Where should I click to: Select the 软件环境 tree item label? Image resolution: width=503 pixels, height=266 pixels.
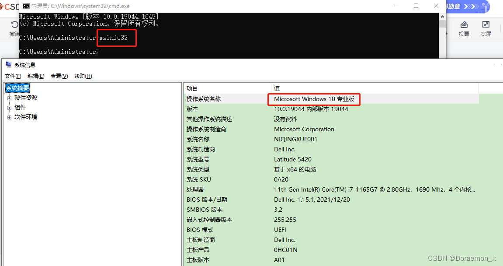pyautogui.click(x=26, y=117)
